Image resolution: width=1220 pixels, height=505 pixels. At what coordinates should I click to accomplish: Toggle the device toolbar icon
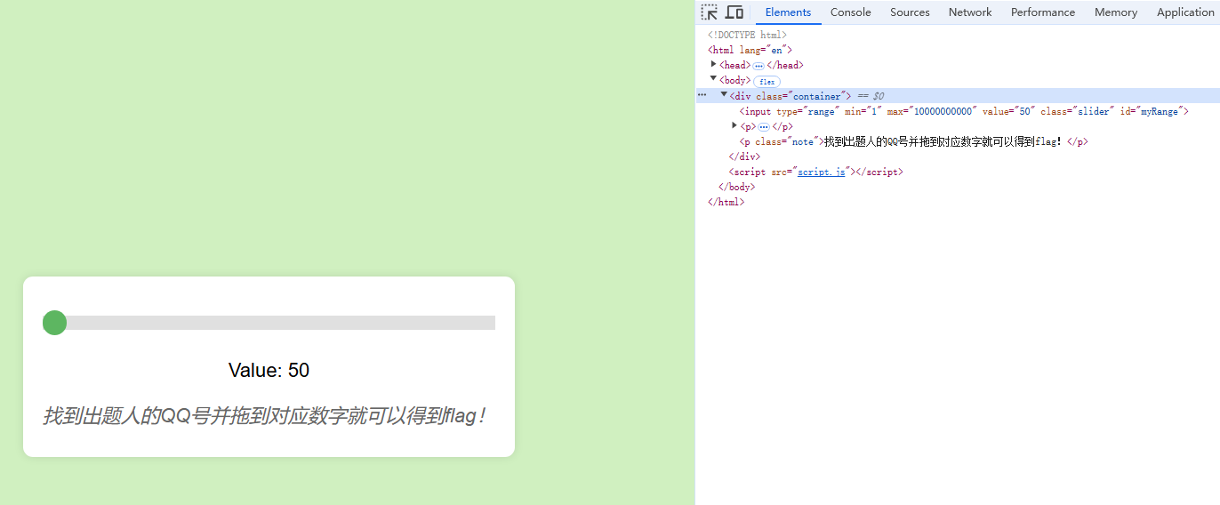[x=734, y=12]
